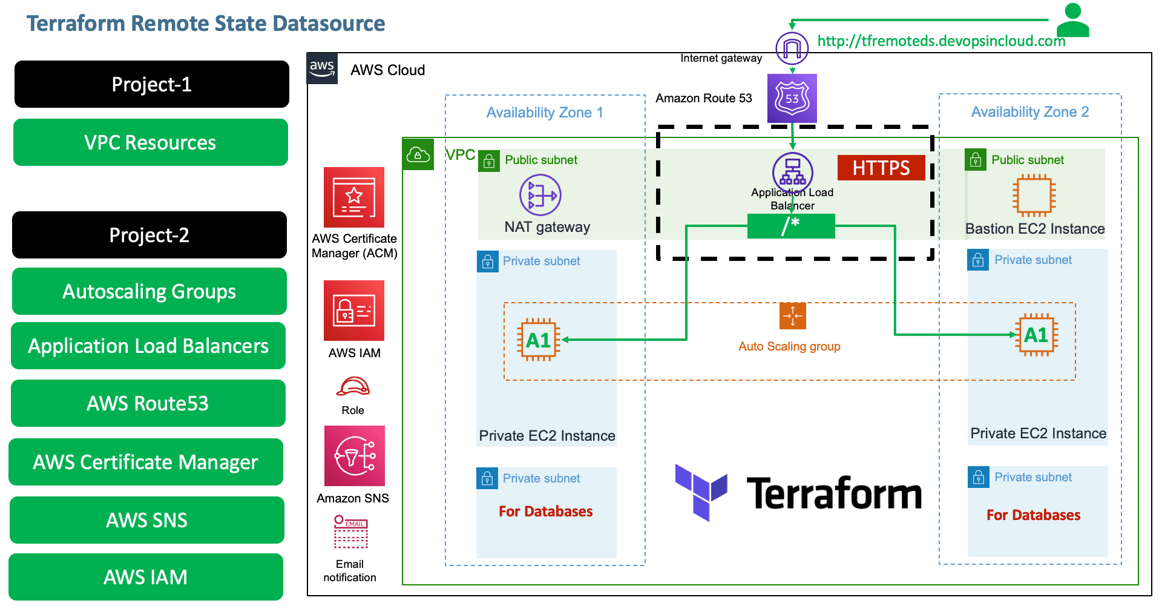Select the Amazon SNS icon
This screenshot has width=1162, height=606.
tap(355, 456)
